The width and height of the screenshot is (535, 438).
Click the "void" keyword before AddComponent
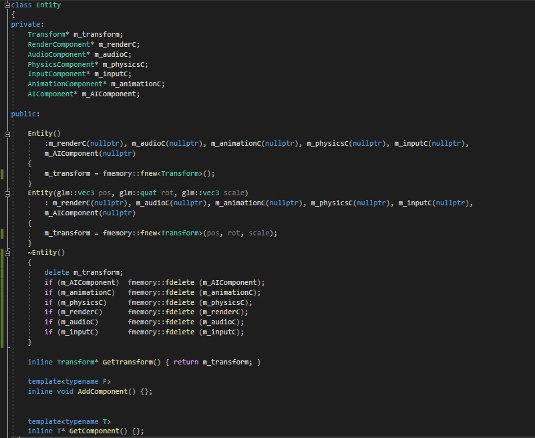[x=65, y=391]
